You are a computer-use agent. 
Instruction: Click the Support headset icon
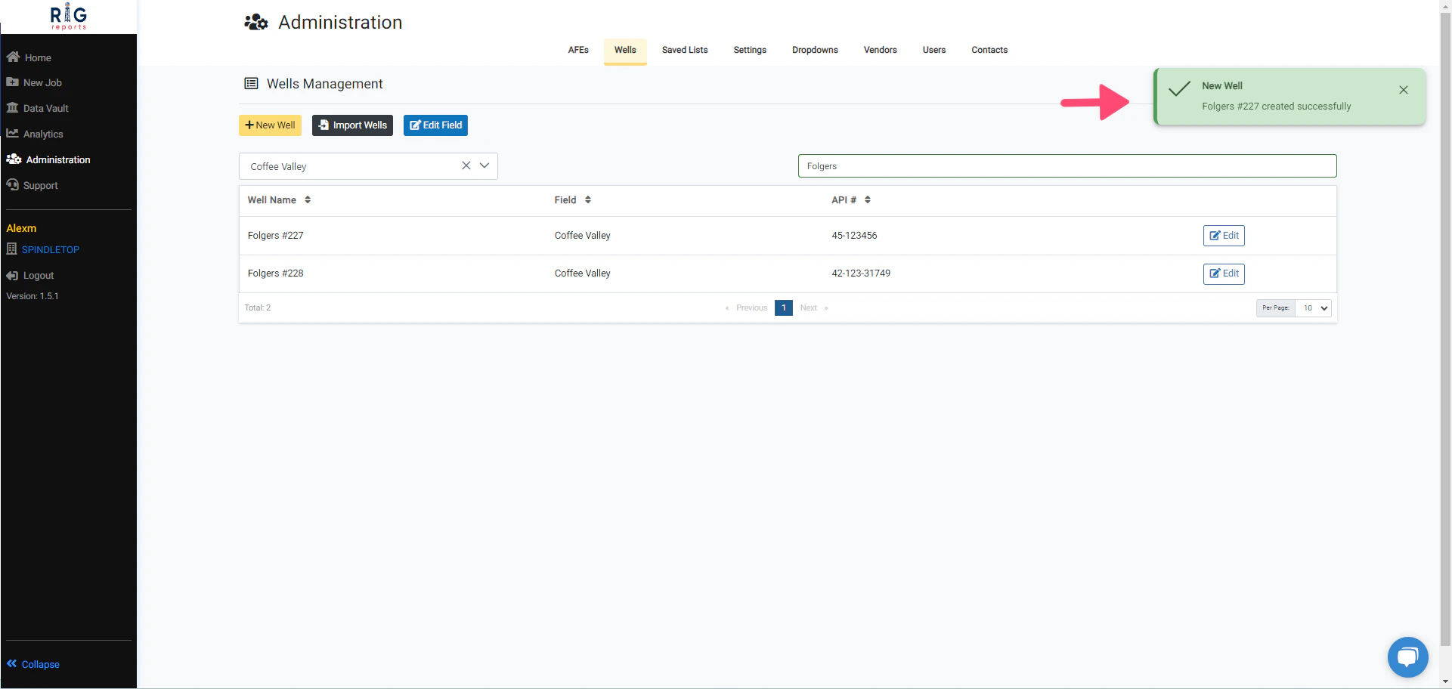12,185
